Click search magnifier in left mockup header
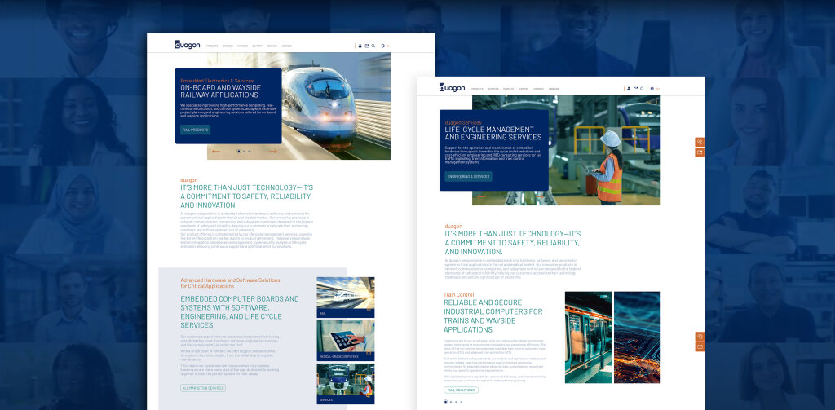Screen dimensions: 835x410 click(x=373, y=46)
